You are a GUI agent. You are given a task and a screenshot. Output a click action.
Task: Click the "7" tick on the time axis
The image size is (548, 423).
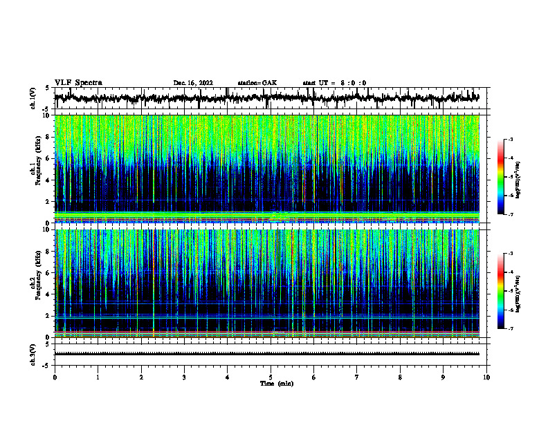(357, 377)
